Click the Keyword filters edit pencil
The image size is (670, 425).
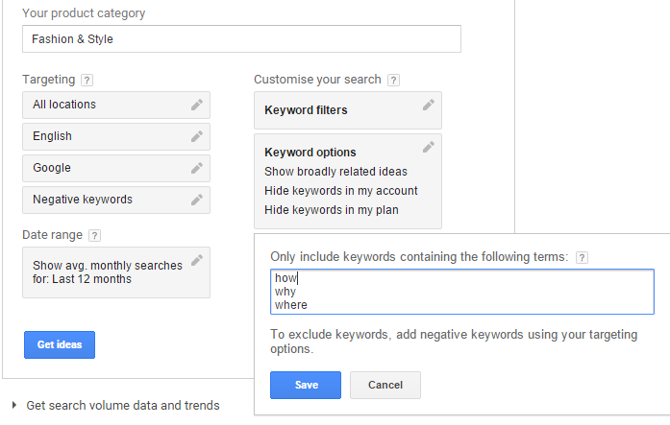(x=429, y=105)
